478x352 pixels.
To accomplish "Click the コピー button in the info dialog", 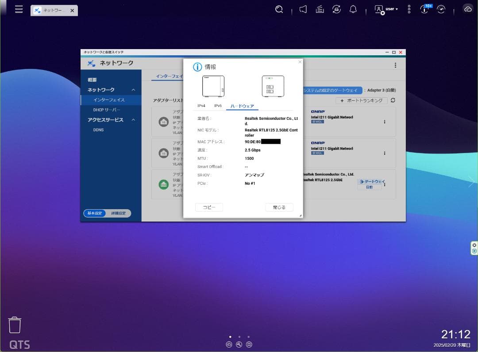I will 209,207.
